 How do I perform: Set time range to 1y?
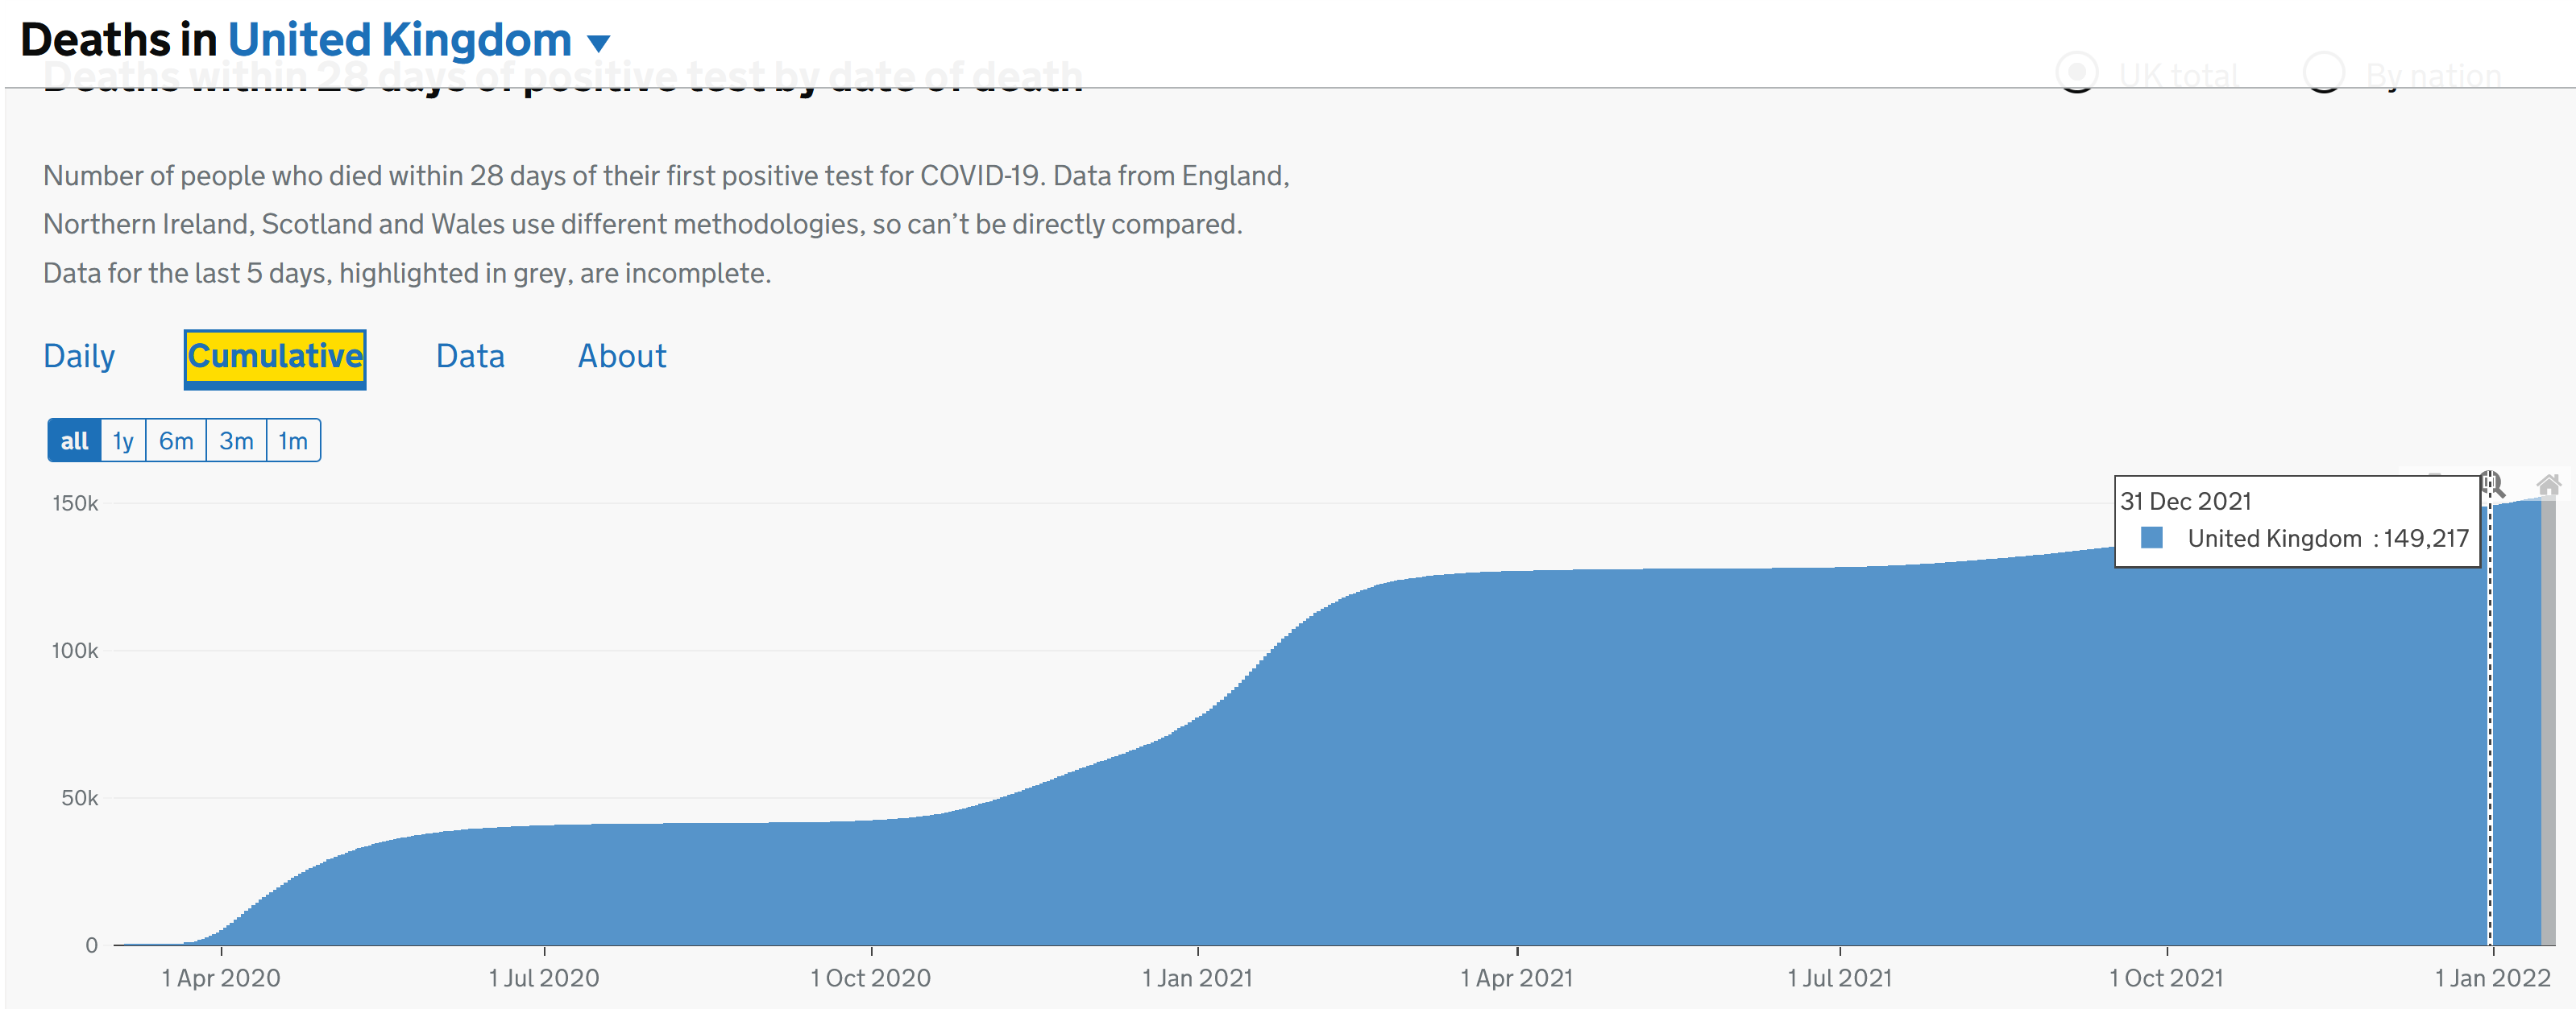point(123,440)
